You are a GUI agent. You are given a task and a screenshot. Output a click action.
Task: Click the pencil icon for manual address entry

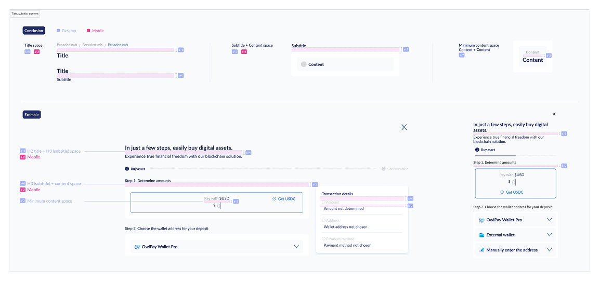pyautogui.click(x=481, y=250)
